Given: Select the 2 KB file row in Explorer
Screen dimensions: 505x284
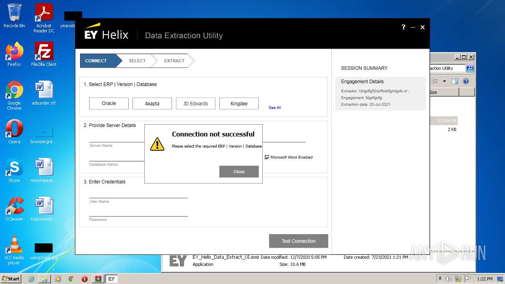Looking at the screenshot, I should pyautogui.click(x=444, y=129).
